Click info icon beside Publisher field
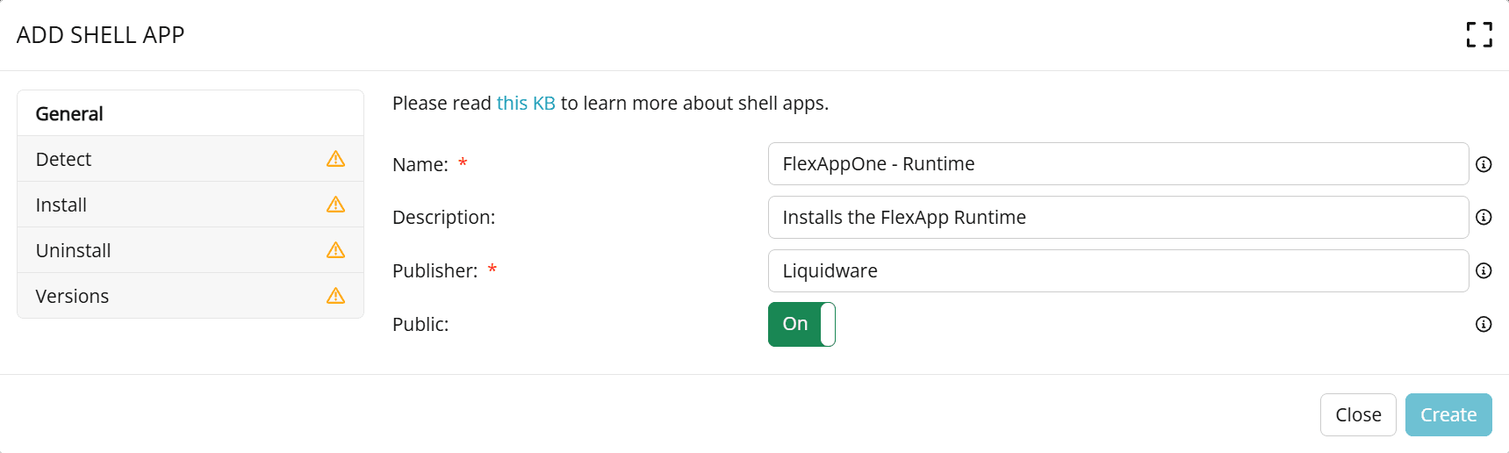 (1484, 271)
